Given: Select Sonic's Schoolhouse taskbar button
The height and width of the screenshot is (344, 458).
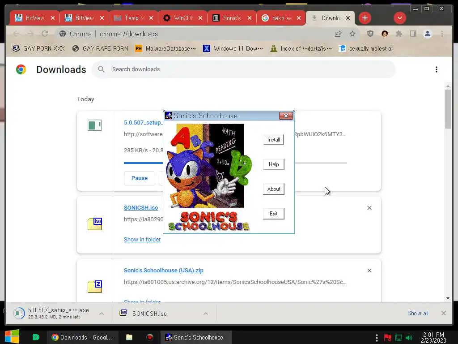Looking at the screenshot, I should point(196,337).
